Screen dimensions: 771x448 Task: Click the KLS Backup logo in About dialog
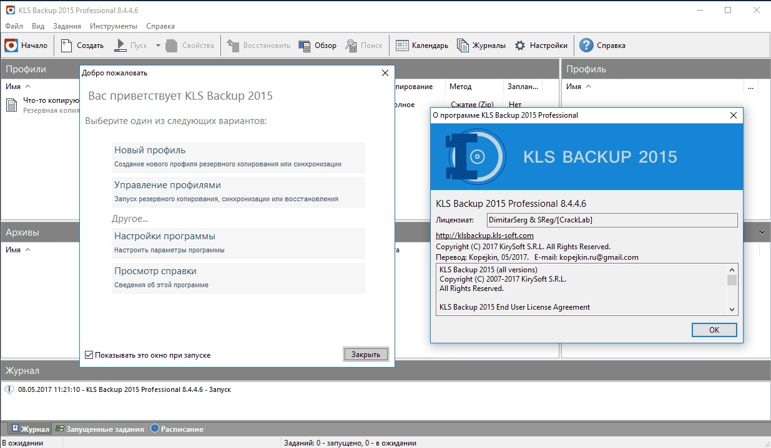[474, 156]
